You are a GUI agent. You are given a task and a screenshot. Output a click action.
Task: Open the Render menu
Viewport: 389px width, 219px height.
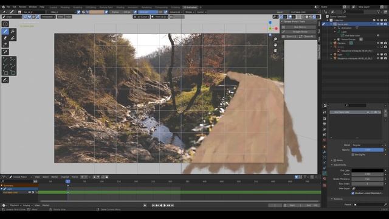pyautogui.click(x=22, y=7)
